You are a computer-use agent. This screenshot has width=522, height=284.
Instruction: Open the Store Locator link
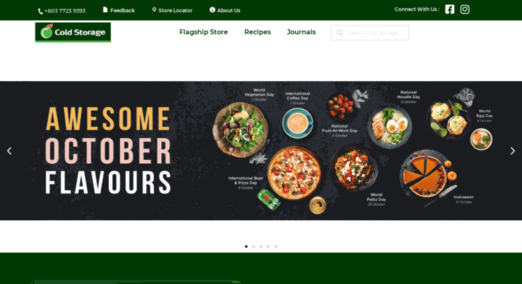tap(175, 10)
